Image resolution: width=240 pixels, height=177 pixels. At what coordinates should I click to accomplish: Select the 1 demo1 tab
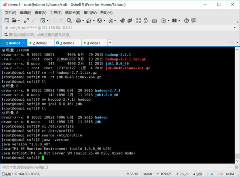point(13,43)
